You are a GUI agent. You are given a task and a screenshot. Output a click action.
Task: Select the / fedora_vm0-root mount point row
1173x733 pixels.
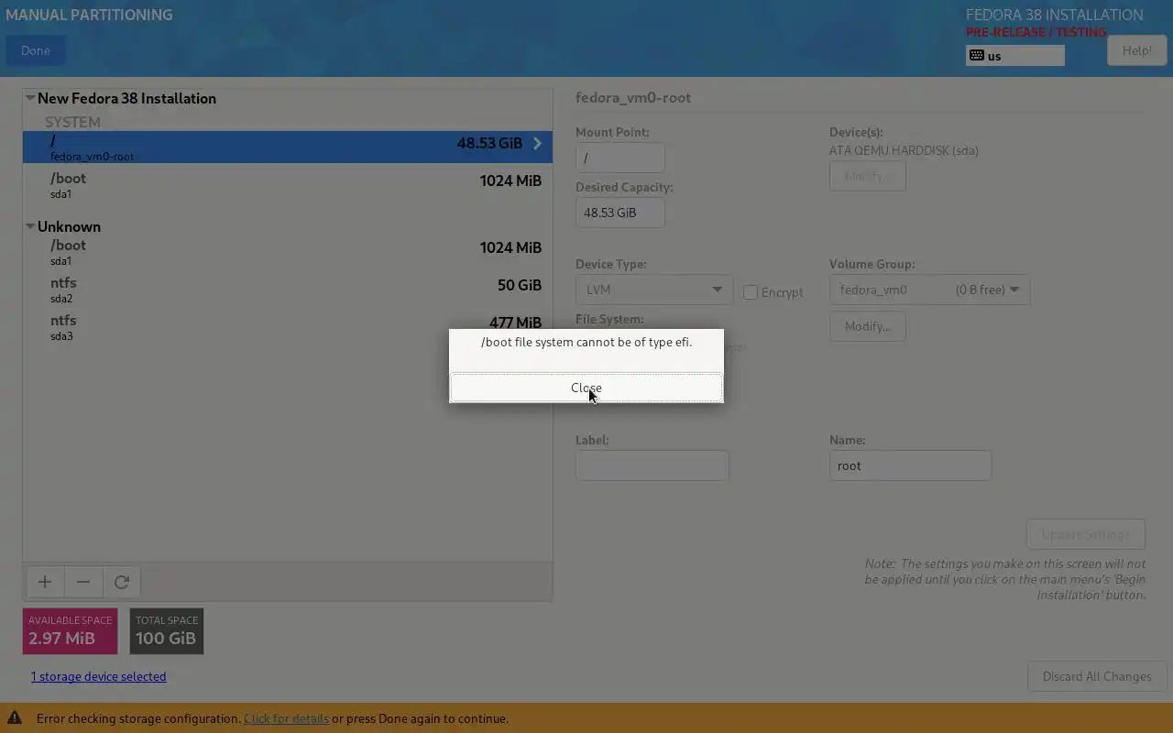[288, 147]
